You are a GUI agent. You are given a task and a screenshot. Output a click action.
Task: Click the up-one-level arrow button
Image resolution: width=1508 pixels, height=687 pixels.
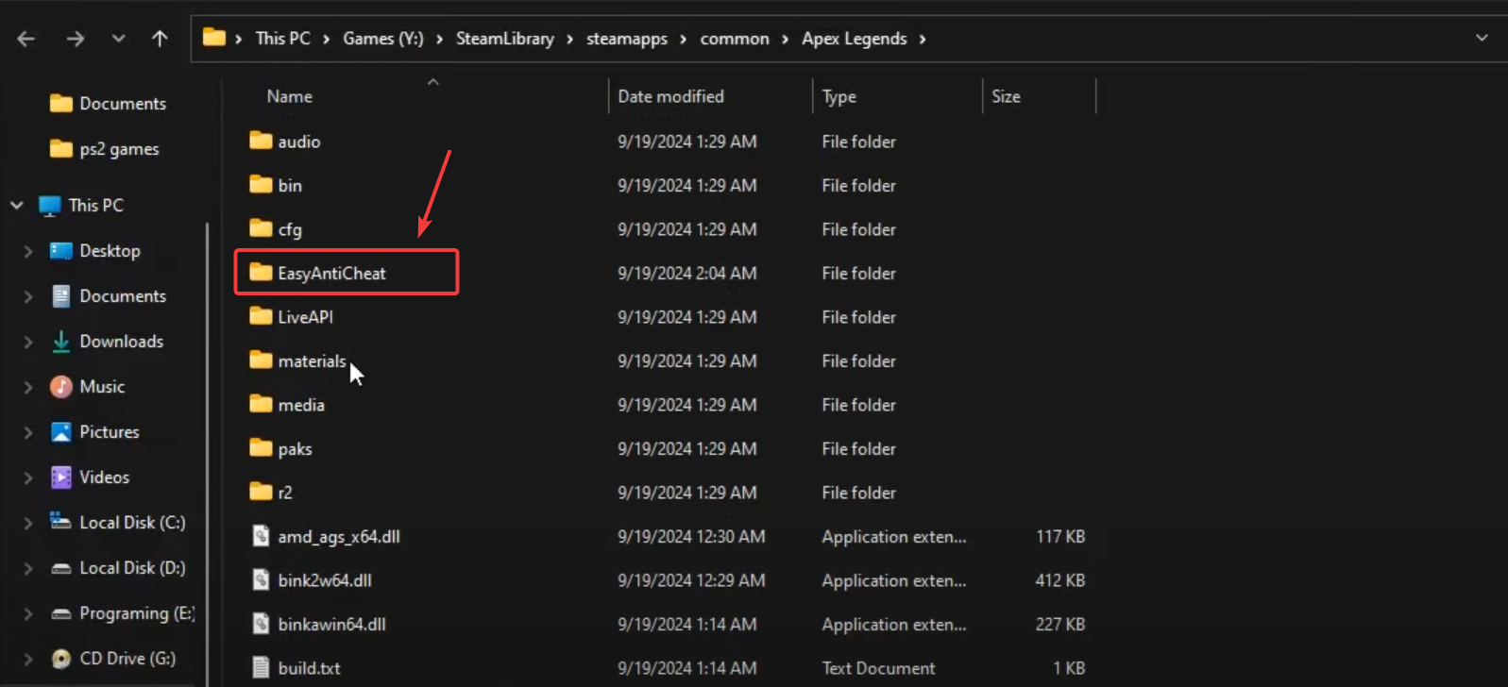(160, 39)
